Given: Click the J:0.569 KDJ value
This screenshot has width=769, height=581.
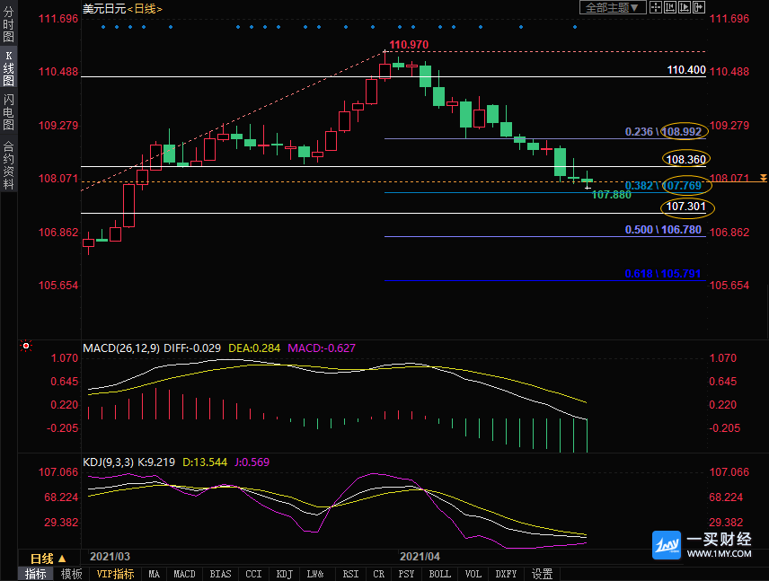Looking at the screenshot, I should coord(252,462).
